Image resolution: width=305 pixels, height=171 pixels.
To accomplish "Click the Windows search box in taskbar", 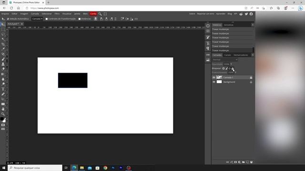I will [35, 168].
